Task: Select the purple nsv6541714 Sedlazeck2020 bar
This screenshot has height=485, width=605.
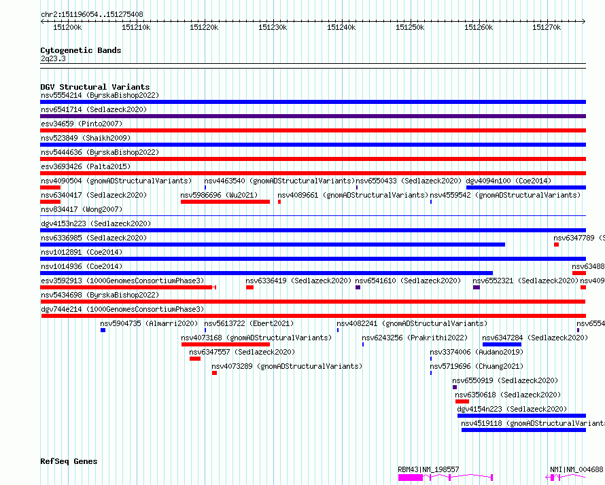Action: pyautogui.click(x=313, y=116)
